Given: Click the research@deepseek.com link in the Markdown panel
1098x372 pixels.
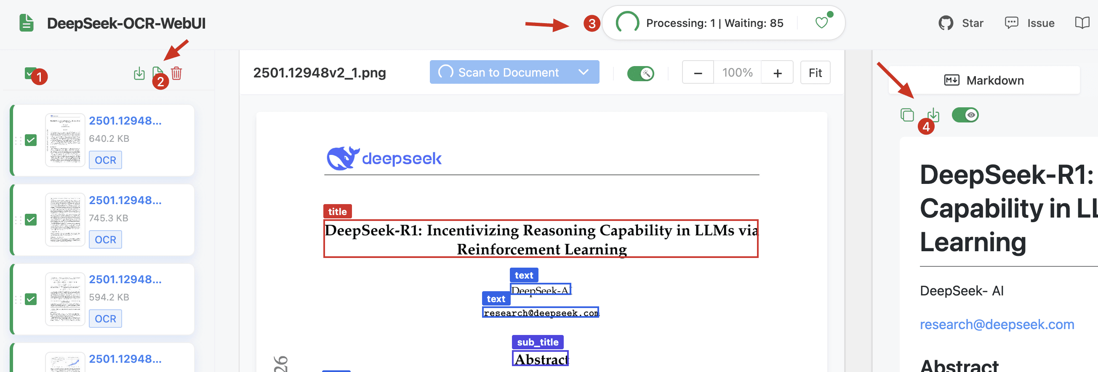Looking at the screenshot, I should click(997, 324).
